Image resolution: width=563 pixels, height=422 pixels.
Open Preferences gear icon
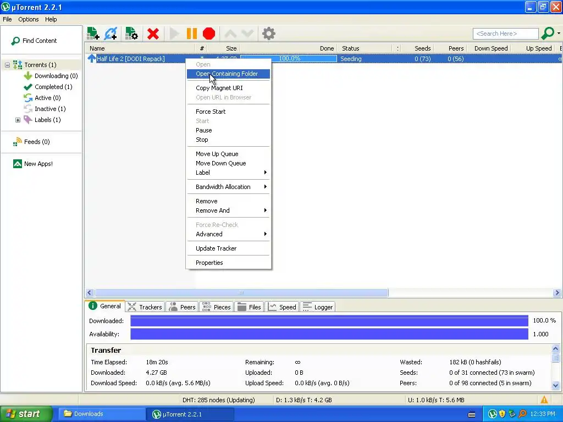pos(268,34)
